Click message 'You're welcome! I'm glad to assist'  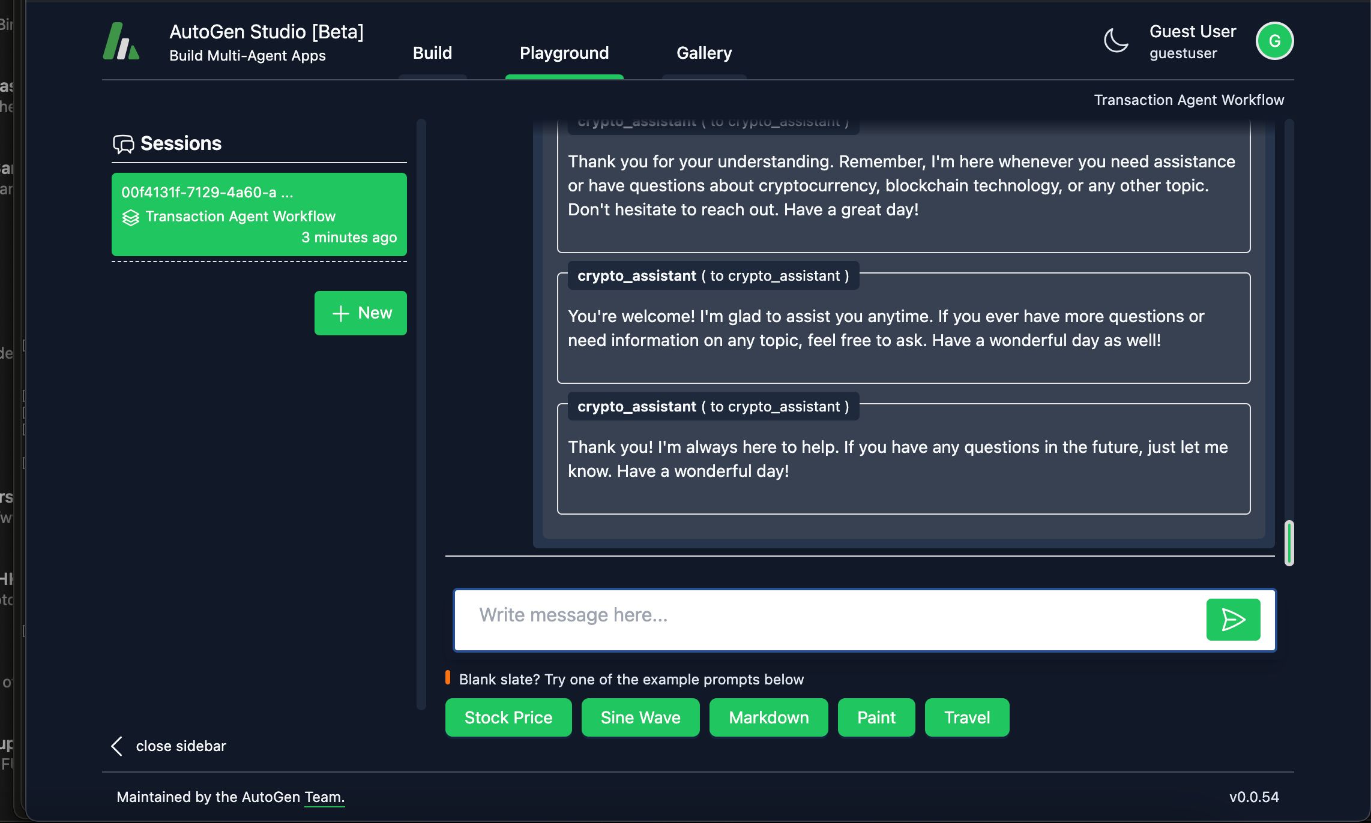[x=903, y=328]
